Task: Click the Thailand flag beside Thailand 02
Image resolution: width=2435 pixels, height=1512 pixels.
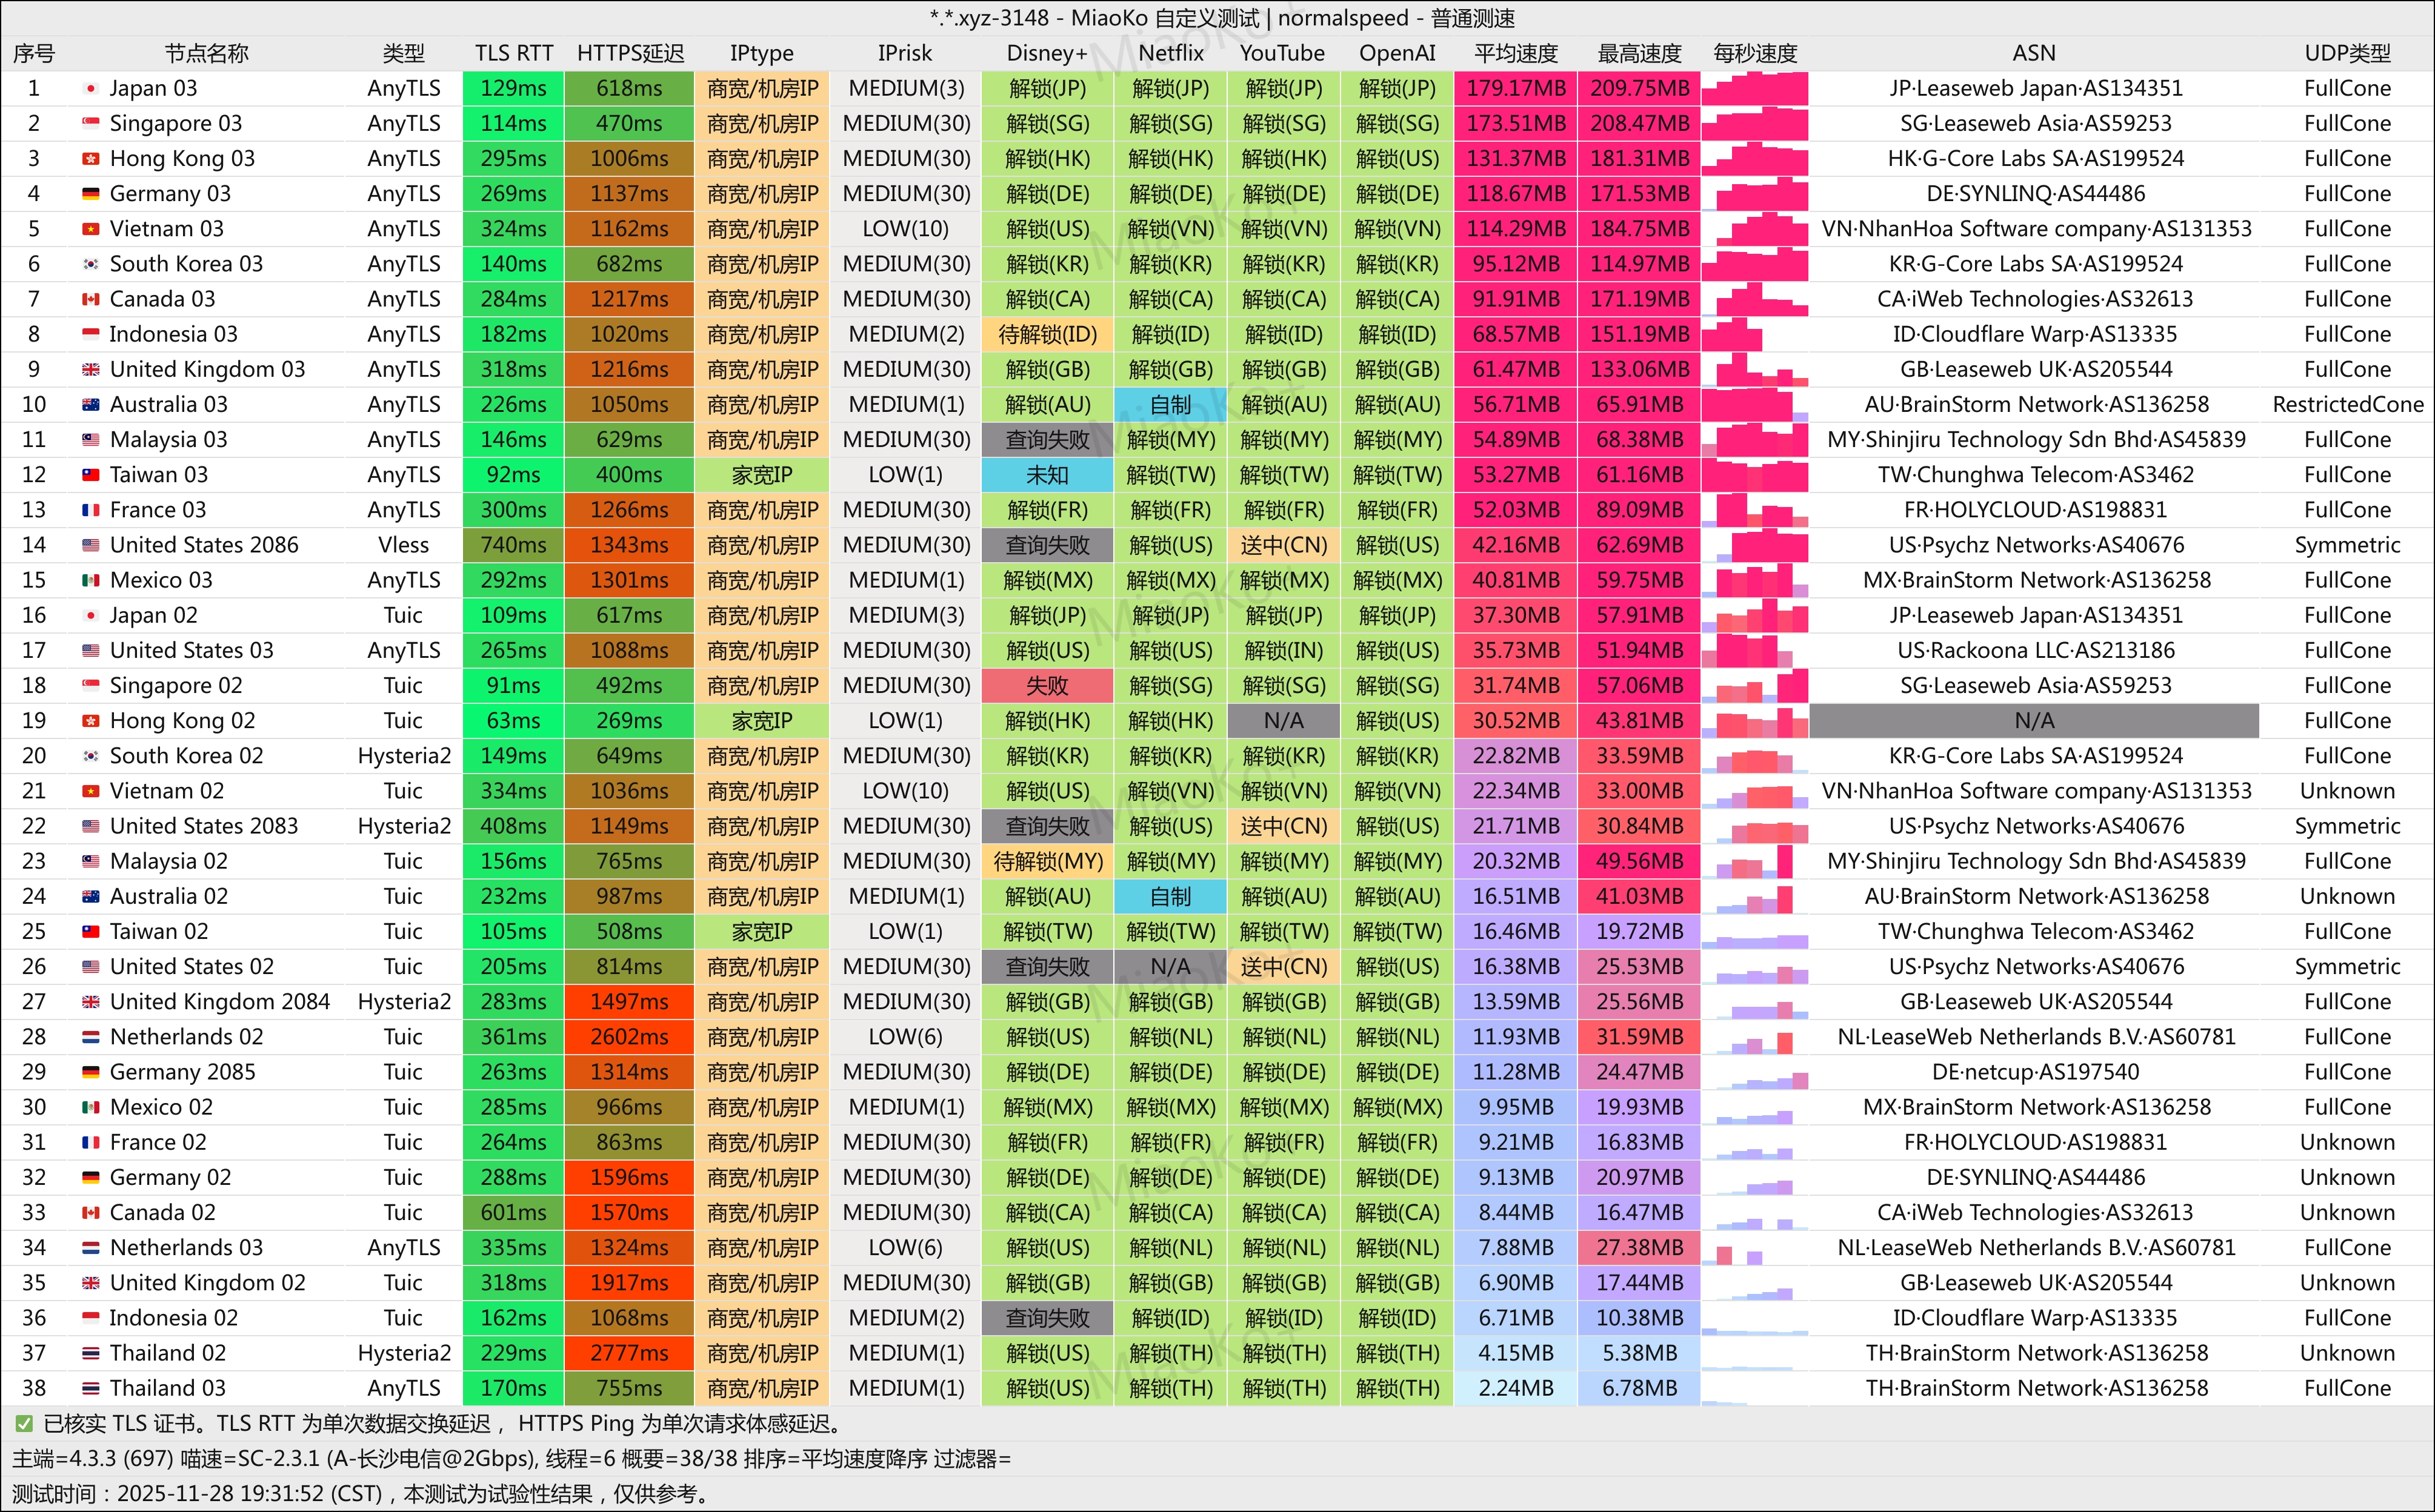Action: [x=91, y=1353]
